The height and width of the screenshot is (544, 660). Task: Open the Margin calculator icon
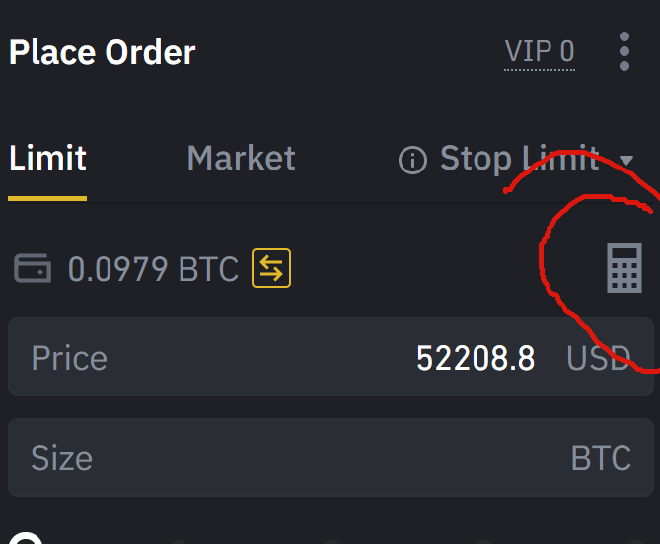(624, 268)
